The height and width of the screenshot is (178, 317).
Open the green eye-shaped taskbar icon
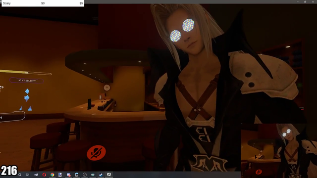pyautogui.click(x=93, y=175)
